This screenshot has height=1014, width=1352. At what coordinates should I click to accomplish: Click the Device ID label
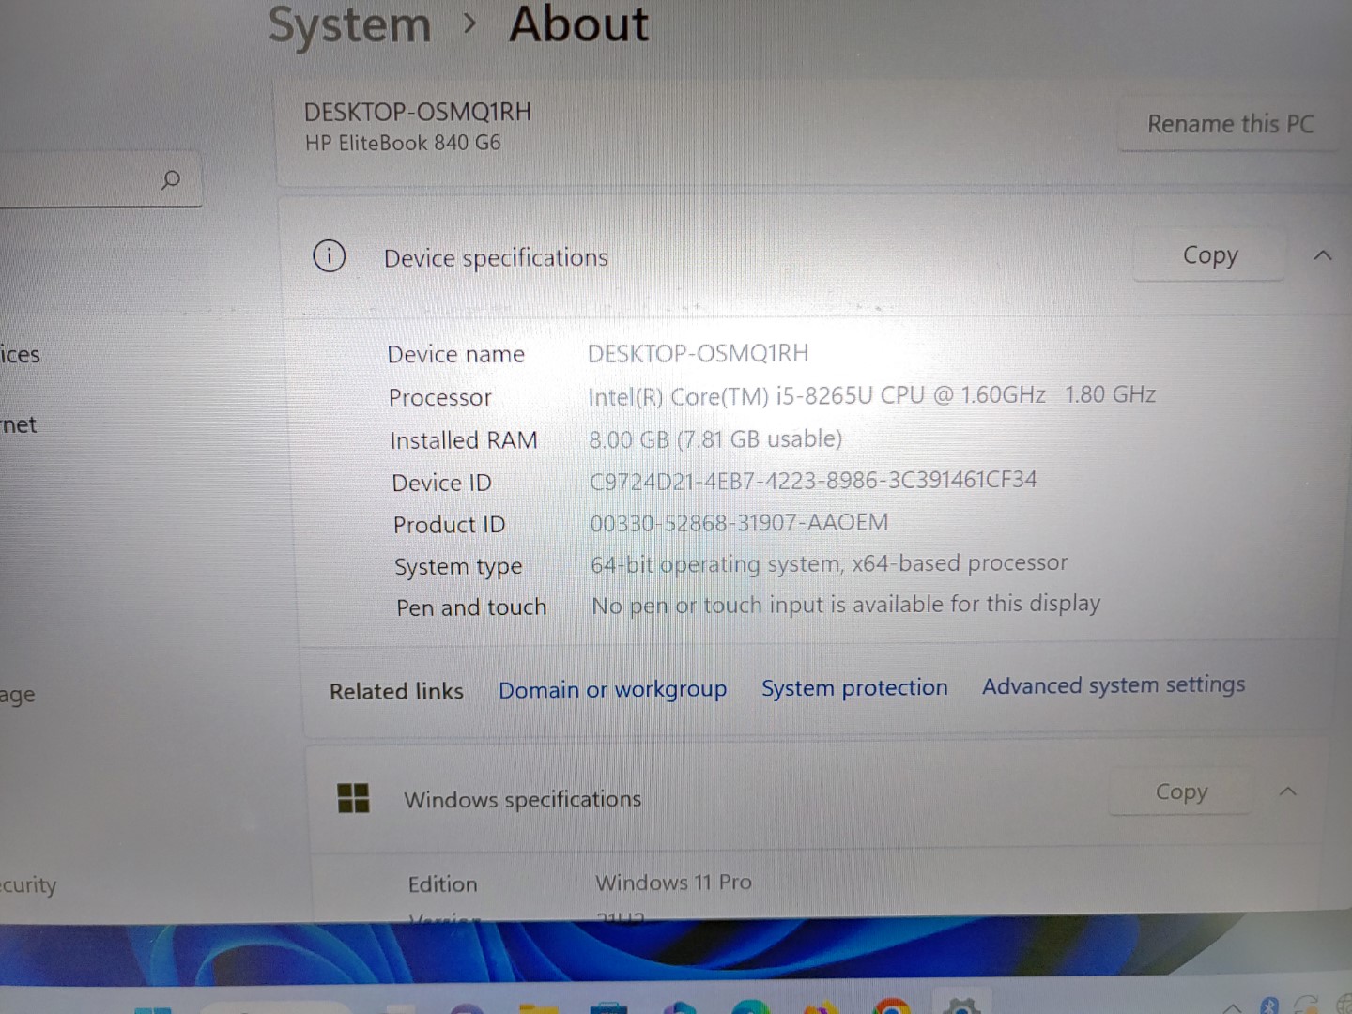point(441,483)
